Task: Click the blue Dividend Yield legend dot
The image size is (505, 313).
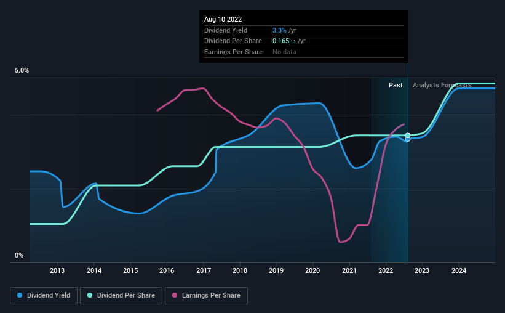Action: tap(20, 295)
